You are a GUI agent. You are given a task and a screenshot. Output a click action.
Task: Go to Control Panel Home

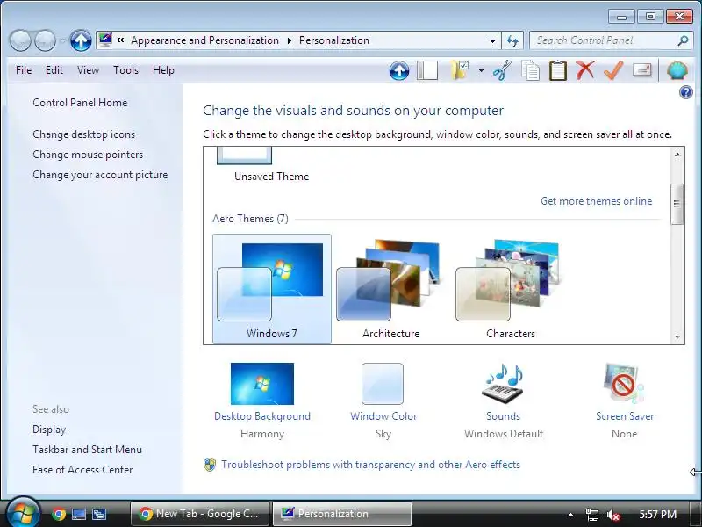click(x=80, y=103)
